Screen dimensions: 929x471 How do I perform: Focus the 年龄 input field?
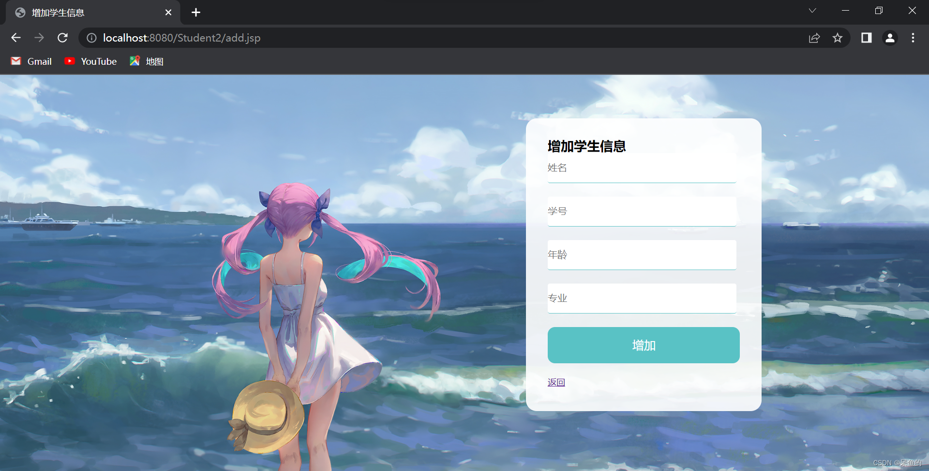click(642, 255)
